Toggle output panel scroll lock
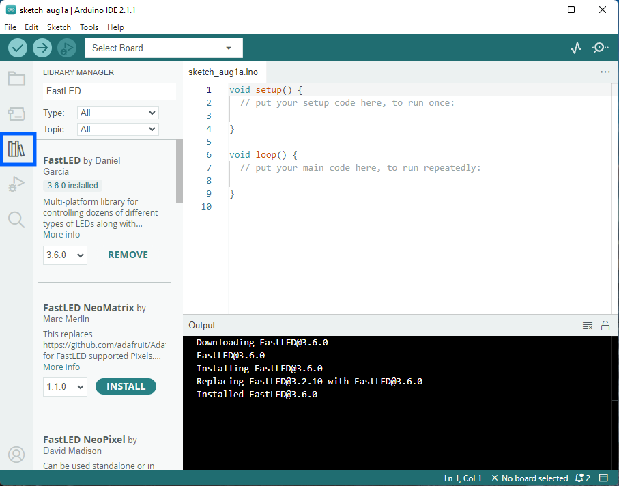 coord(605,326)
